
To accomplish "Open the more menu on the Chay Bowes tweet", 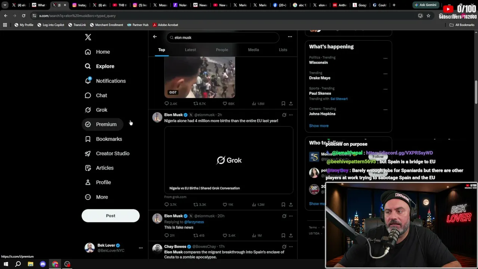I will coord(291,247).
